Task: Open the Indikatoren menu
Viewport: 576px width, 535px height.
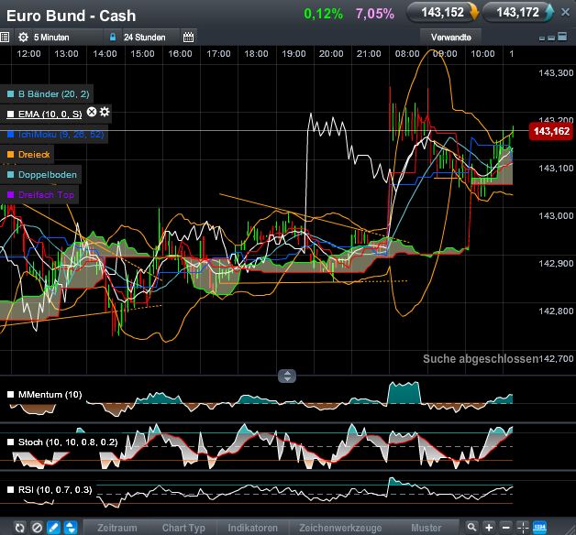Action: [253, 528]
